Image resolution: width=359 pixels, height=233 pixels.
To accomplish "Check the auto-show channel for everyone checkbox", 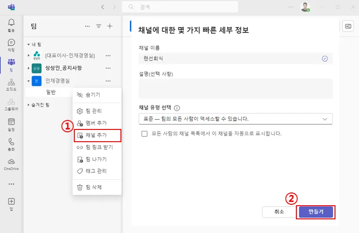I will (144, 134).
